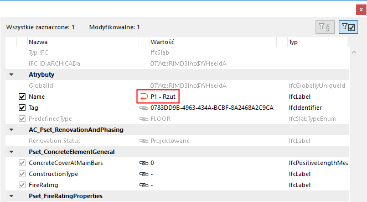
Task: Uncheck the Tag attribute checkbox
Action: point(22,108)
